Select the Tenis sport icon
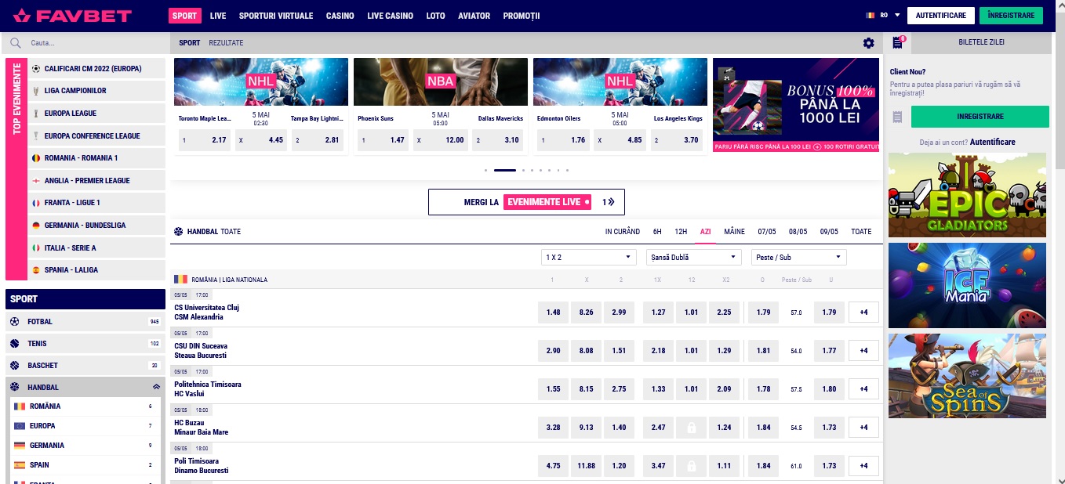The height and width of the screenshot is (484, 1065). tap(15, 343)
